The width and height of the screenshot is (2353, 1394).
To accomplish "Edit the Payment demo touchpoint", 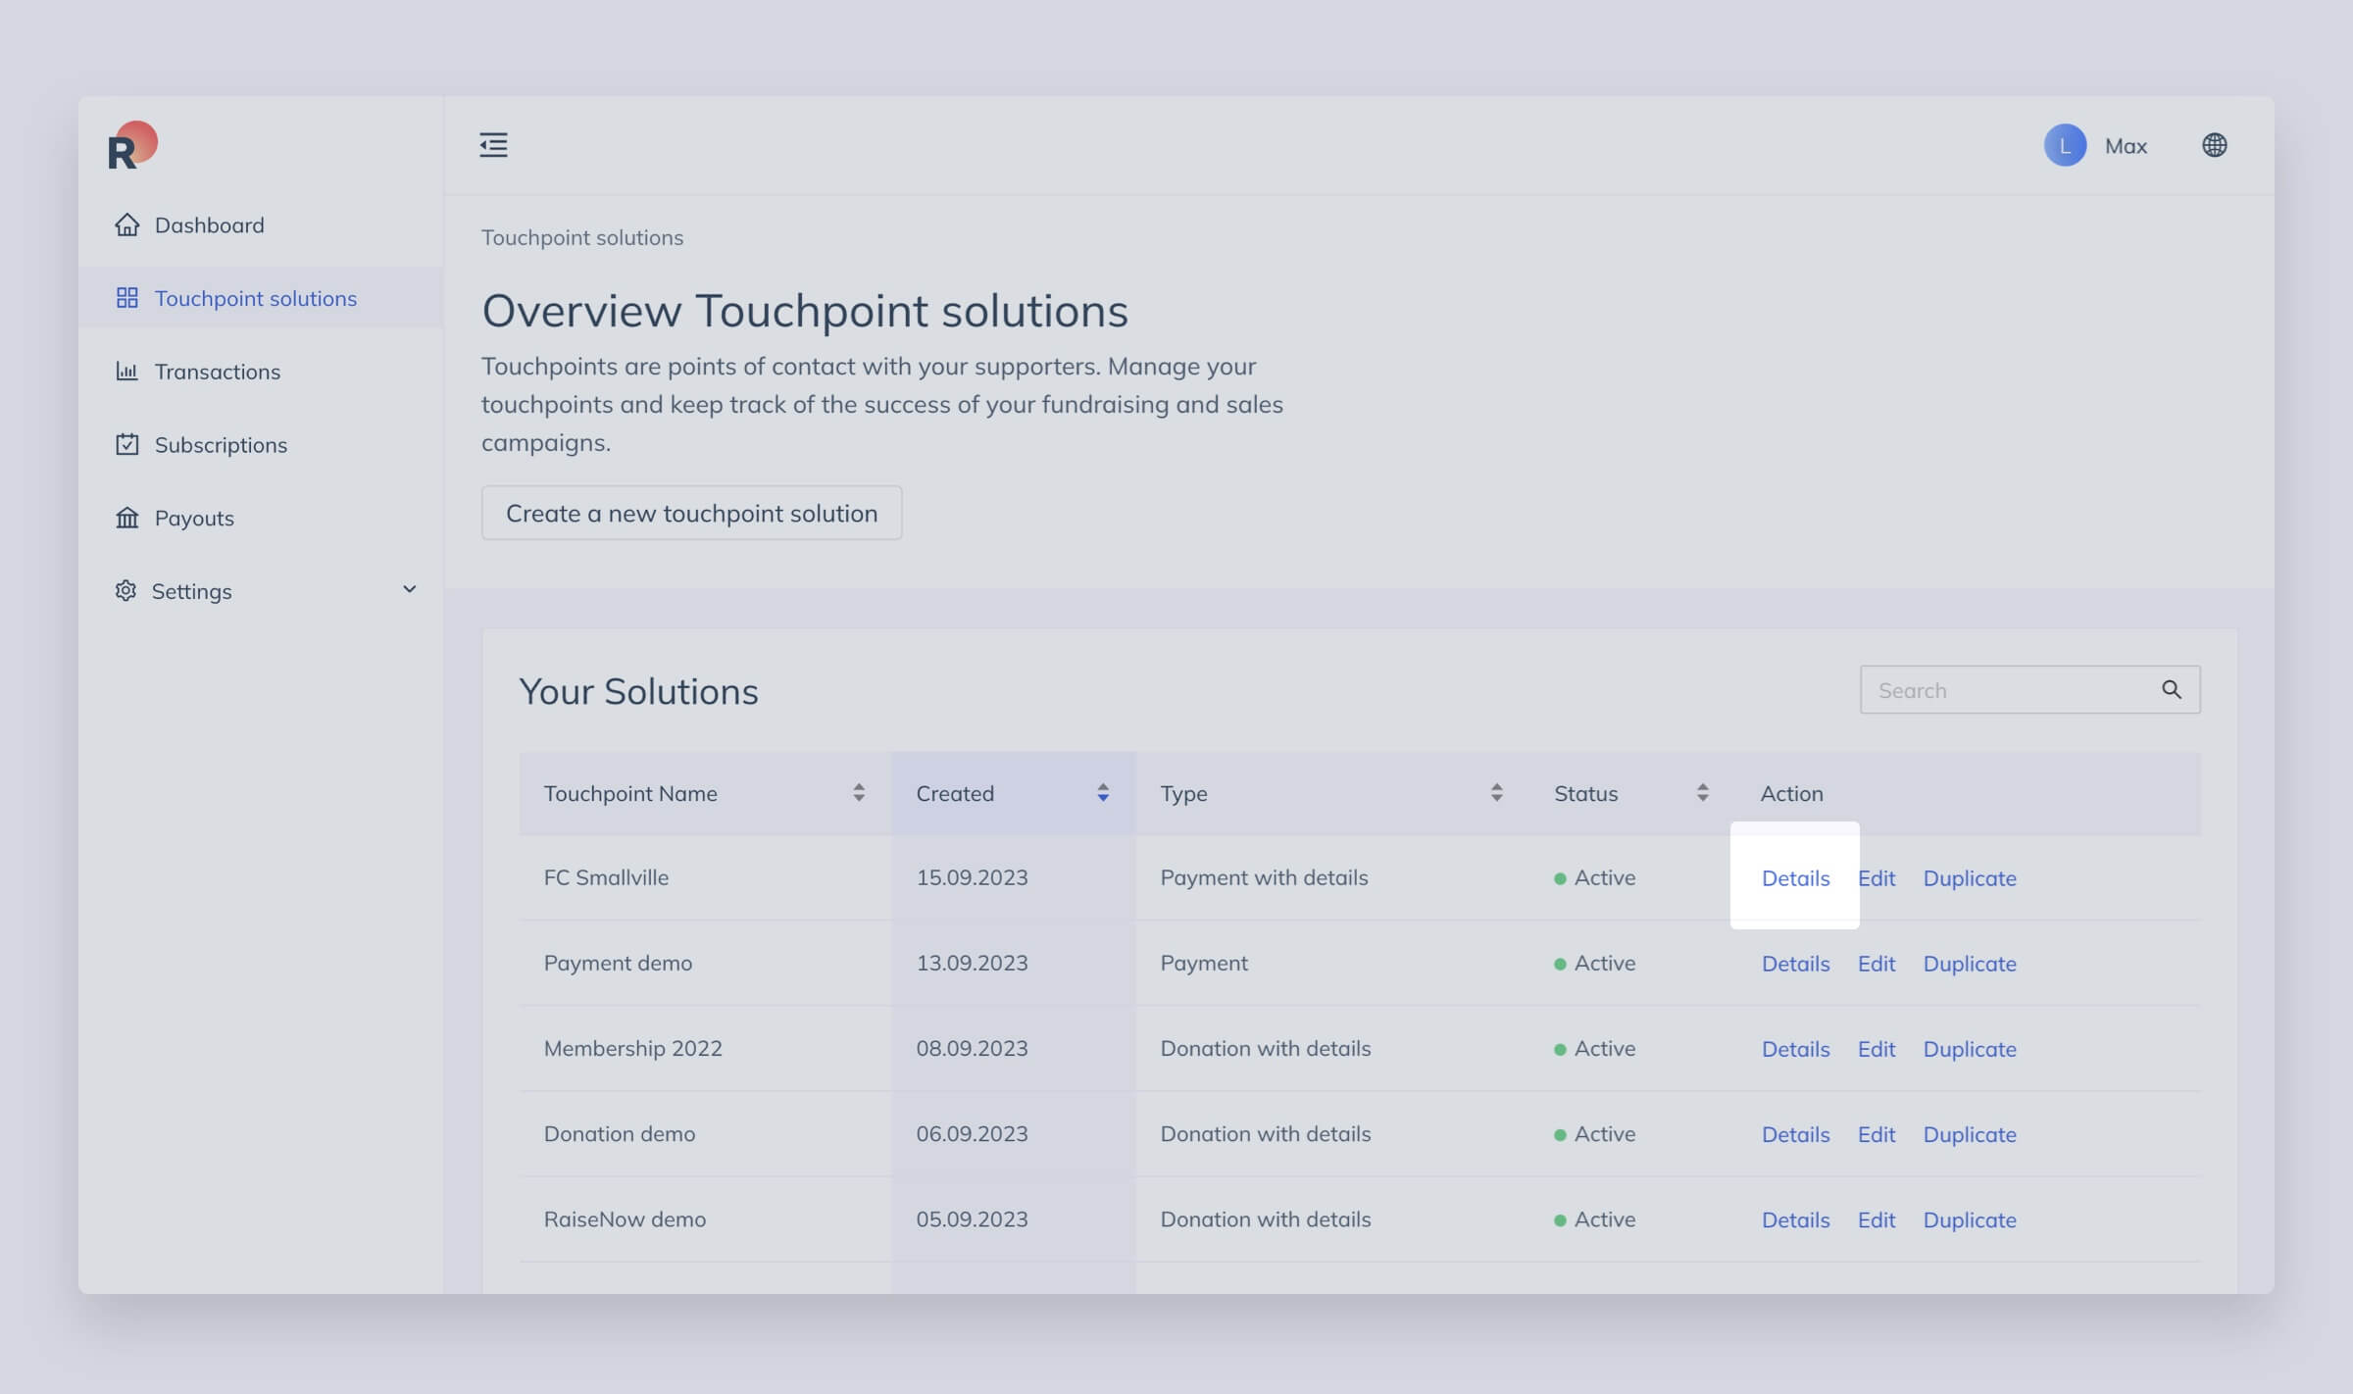I will tap(1877, 964).
